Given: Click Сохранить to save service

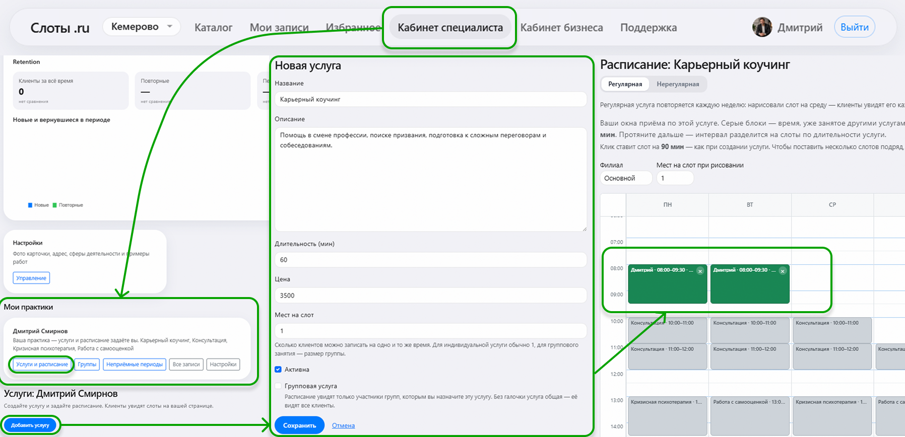Looking at the screenshot, I should click(299, 425).
